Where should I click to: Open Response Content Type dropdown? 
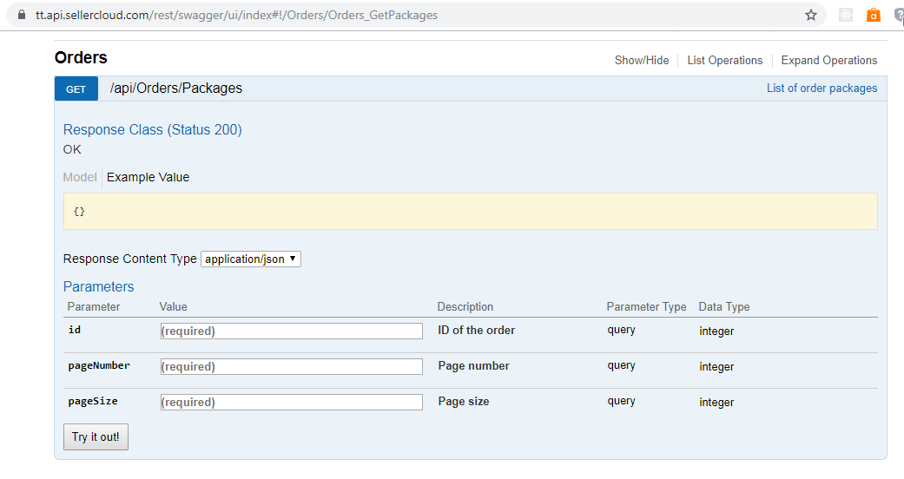[x=251, y=259]
